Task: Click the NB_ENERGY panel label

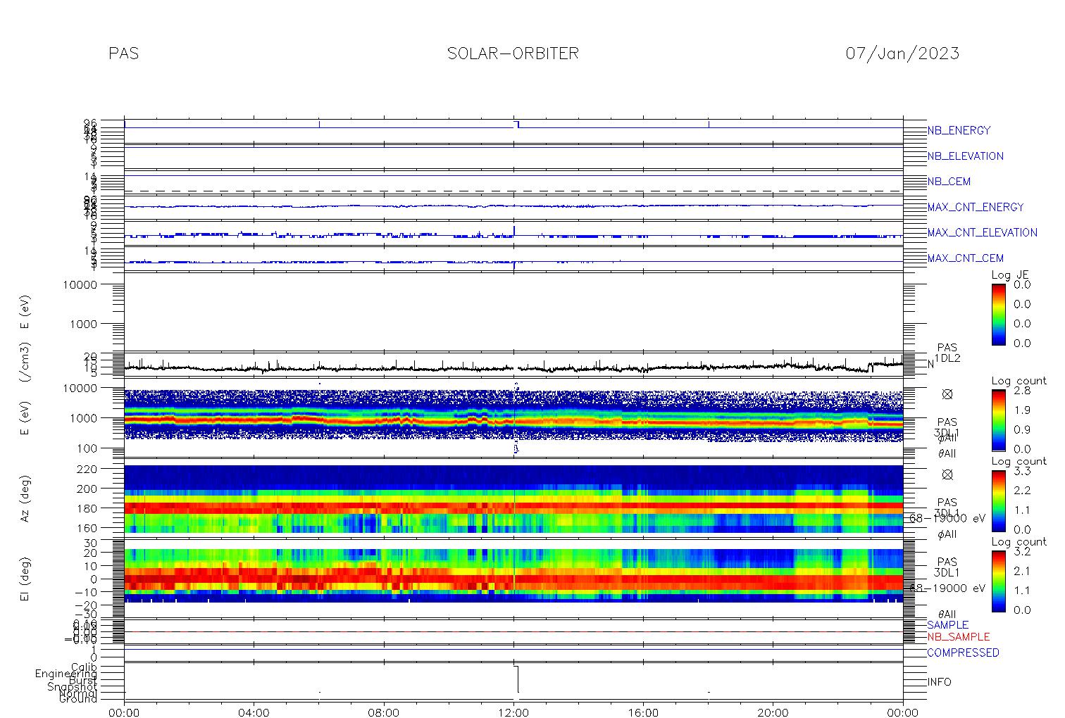Action: coord(959,130)
